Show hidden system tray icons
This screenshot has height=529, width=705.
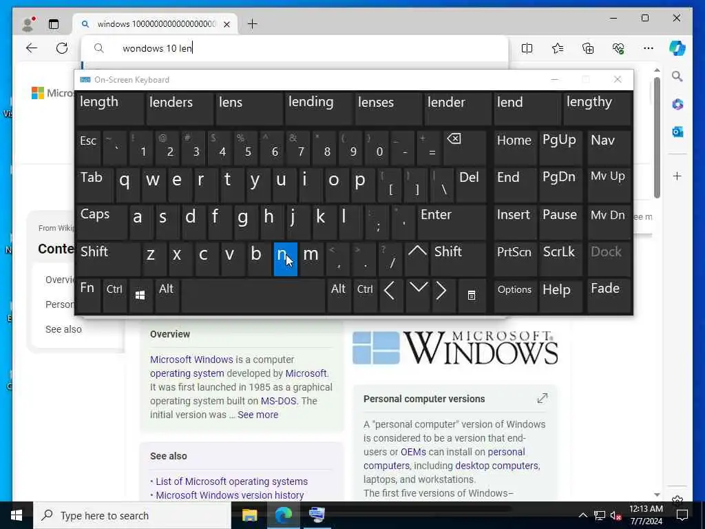582,515
